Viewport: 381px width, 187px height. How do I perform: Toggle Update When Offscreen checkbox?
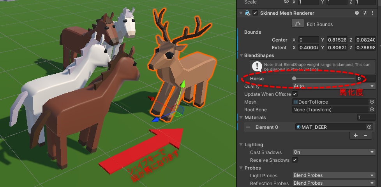pyautogui.click(x=295, y=94)
